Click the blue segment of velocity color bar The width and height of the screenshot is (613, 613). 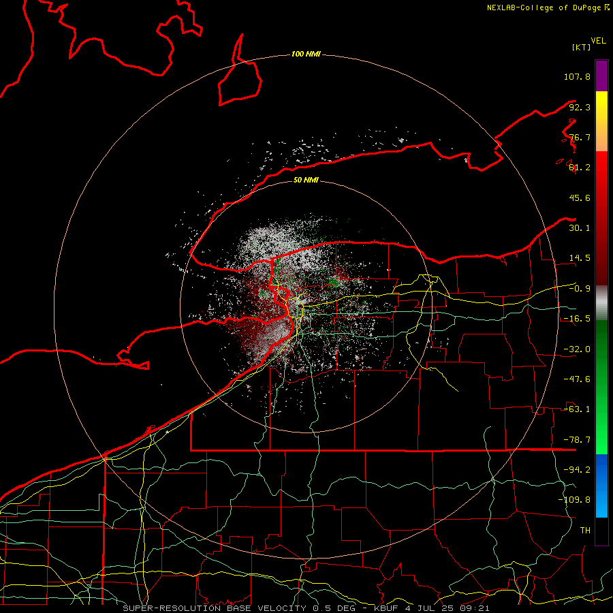601,486
